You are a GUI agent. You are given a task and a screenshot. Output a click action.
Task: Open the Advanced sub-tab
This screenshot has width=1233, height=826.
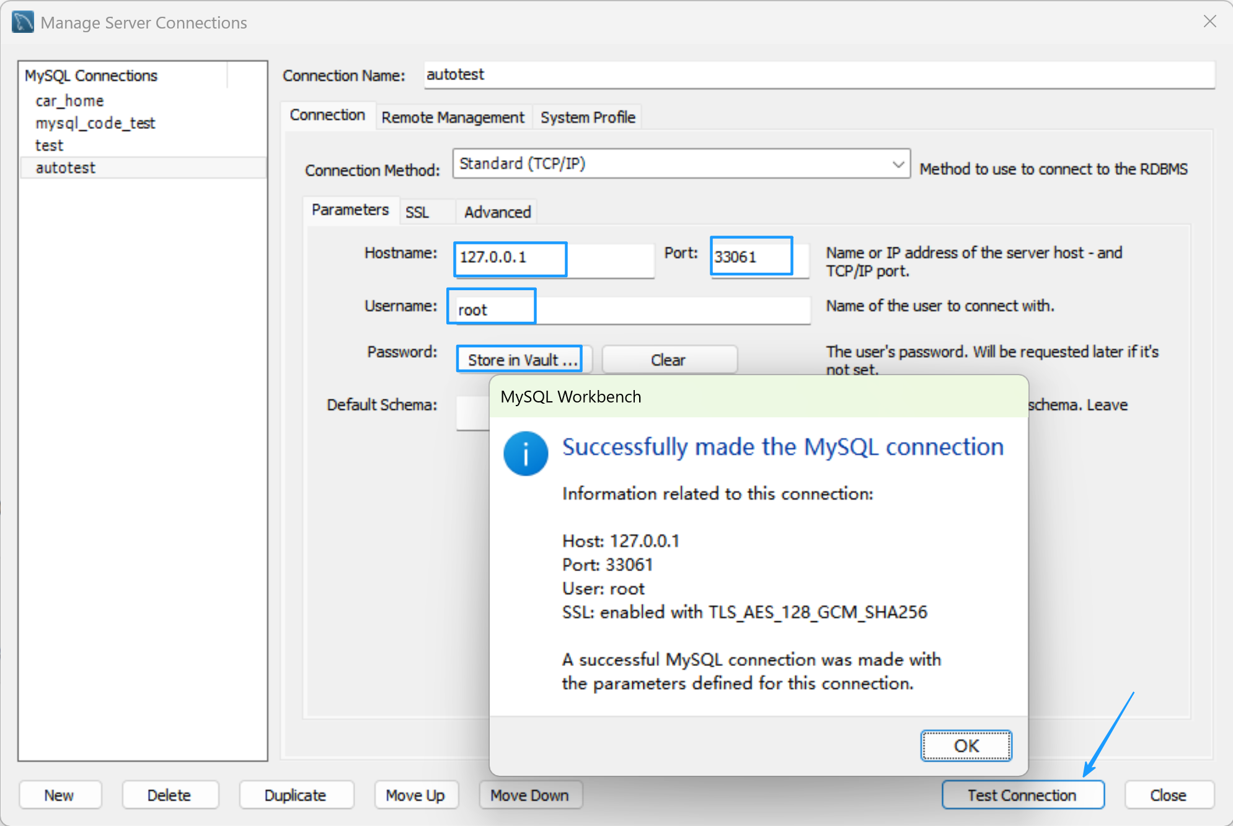(497, 212)
